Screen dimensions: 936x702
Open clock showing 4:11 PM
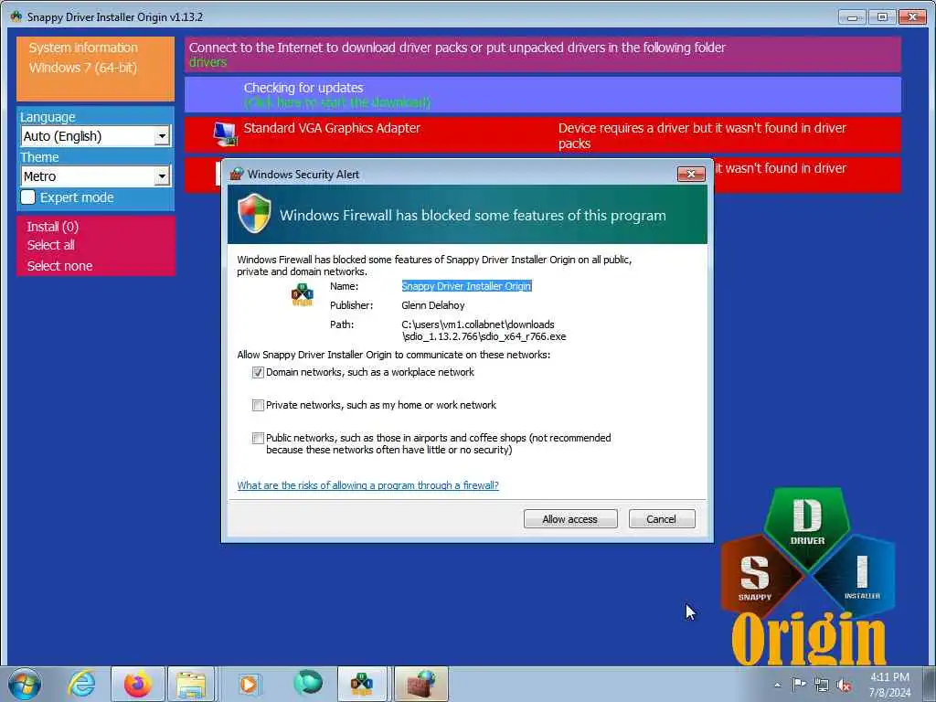tap(889, 685)
